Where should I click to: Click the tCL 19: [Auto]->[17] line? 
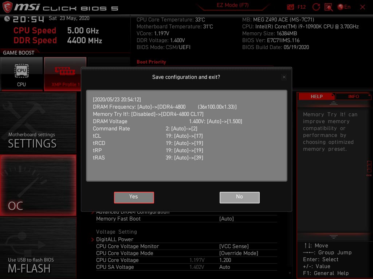[x=148, y=136]
